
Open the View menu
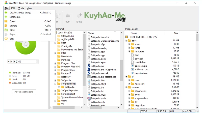pyautogui.click(x=29, y=8)
